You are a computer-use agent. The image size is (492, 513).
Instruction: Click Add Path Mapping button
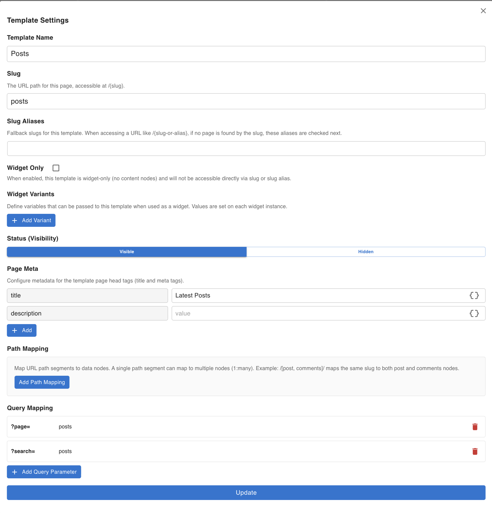(42, 382)
